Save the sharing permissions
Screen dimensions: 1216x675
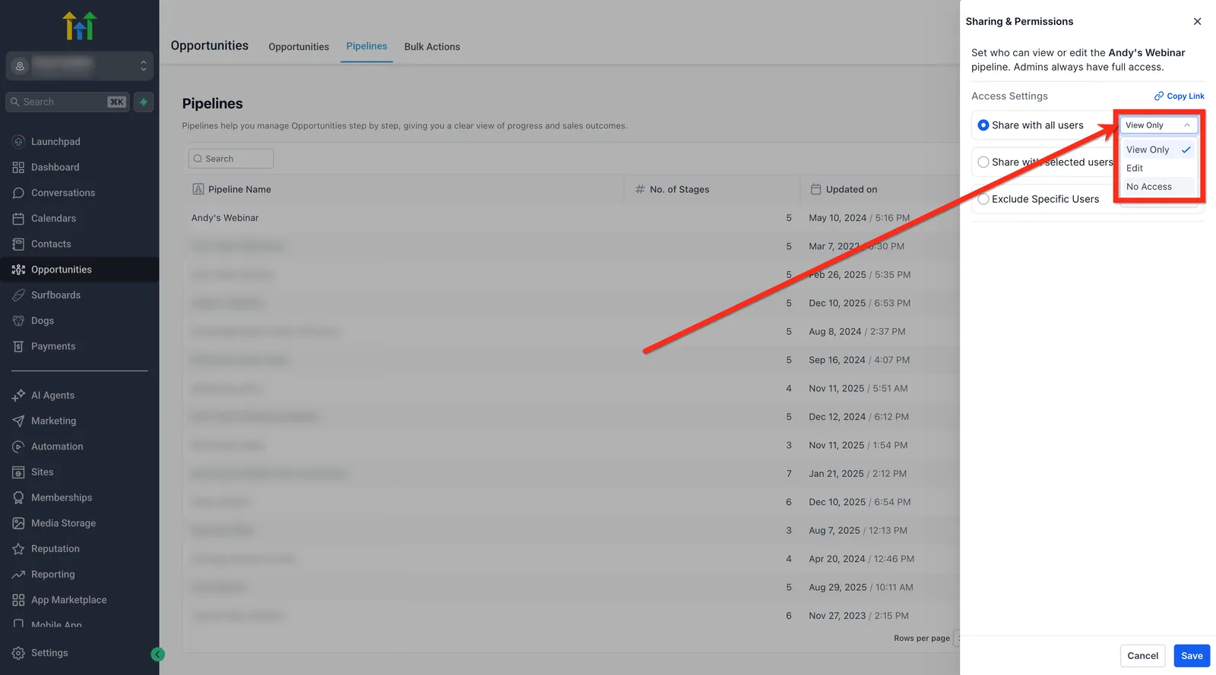(1192, 656)
